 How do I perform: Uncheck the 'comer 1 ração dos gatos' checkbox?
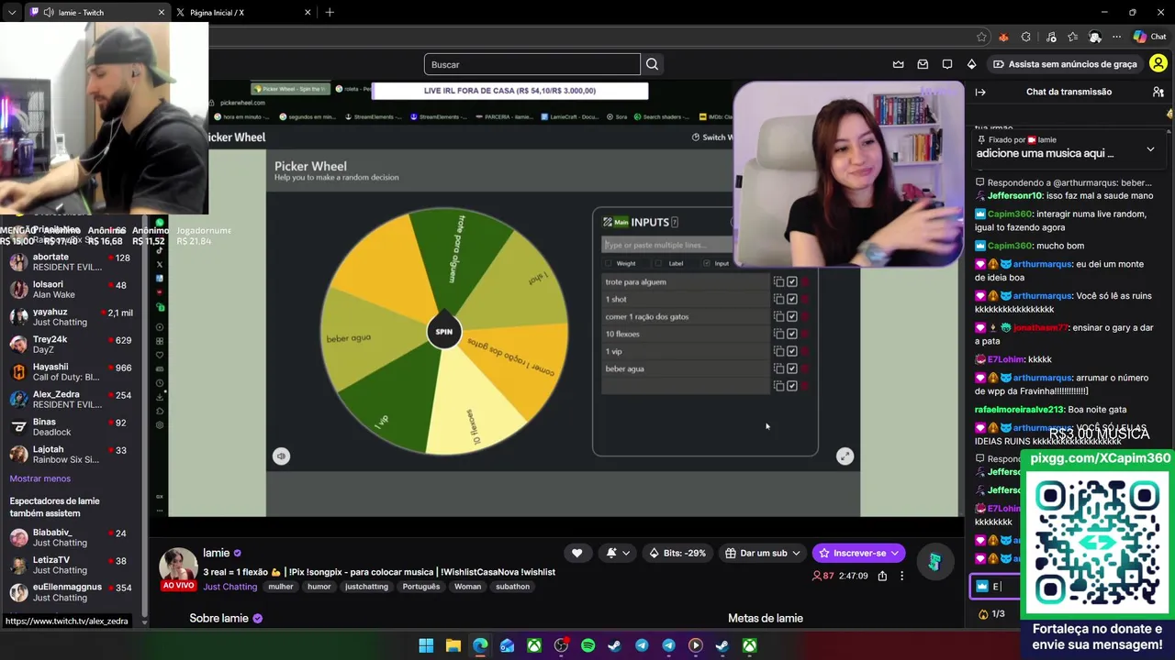click(x=792, y=316)
